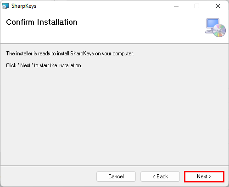The height and width of the screenshot is (187, 229).
Task: Click the empty gray dialog body area
Action: 114,116
